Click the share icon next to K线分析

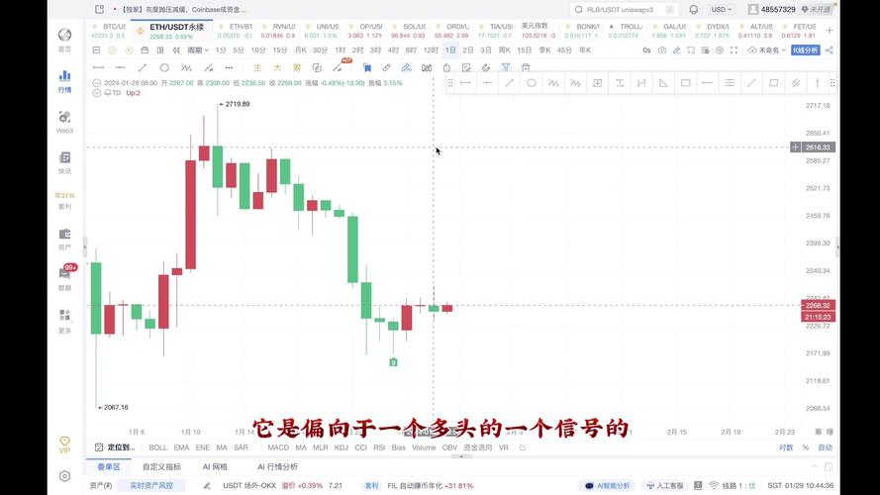[x=829, y=49]
